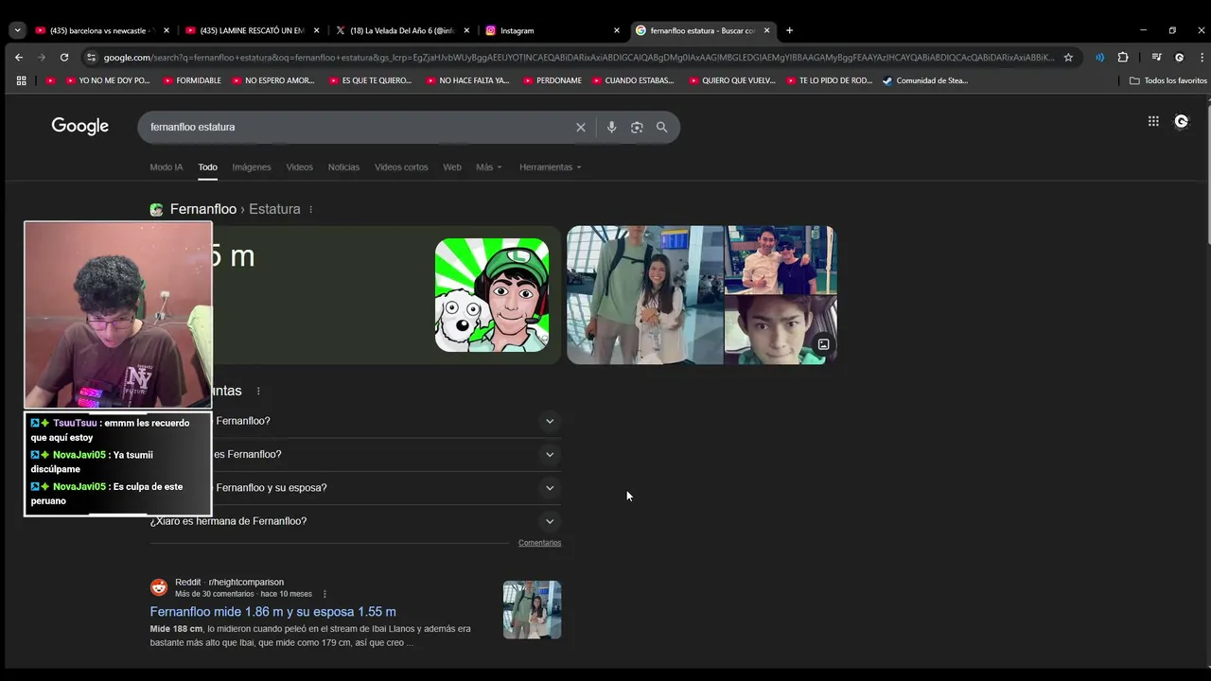1211x681 pixels.
Task: Submit search with magnifying glass icon
Action: coord(662,127)
